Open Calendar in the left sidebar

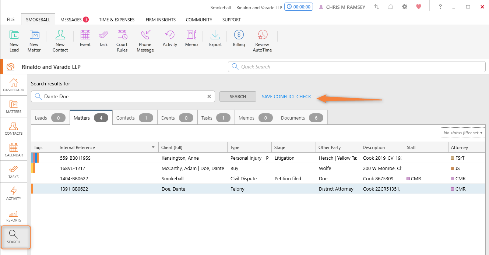click(14, 150)
